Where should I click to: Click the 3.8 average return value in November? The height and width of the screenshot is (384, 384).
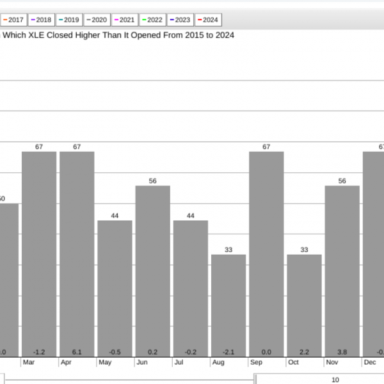342,352
